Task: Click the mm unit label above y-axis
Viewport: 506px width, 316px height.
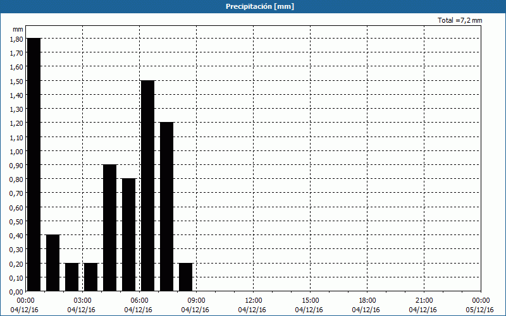Action: point(18,29)
